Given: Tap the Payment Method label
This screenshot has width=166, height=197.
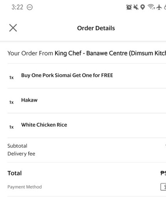Looking at the screenshot, I should [25, 187].
